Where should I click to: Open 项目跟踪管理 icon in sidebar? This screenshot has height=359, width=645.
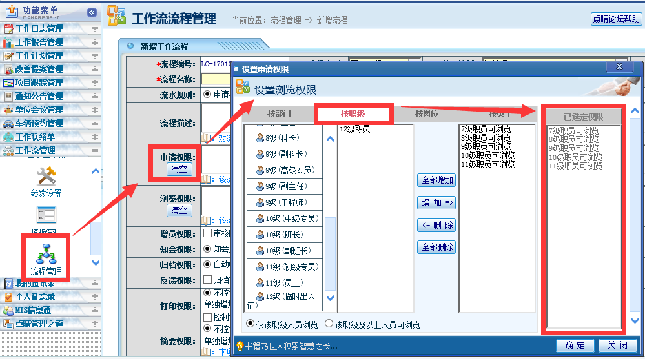(8, 83)
